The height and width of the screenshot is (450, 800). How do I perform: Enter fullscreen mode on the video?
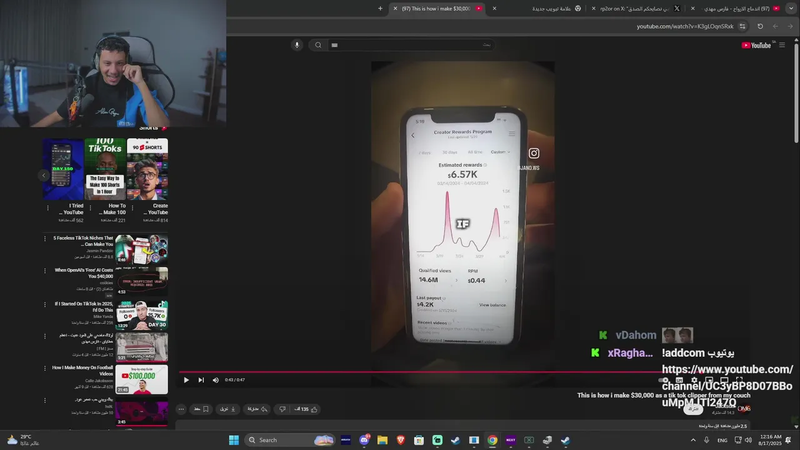click(739, 380)
